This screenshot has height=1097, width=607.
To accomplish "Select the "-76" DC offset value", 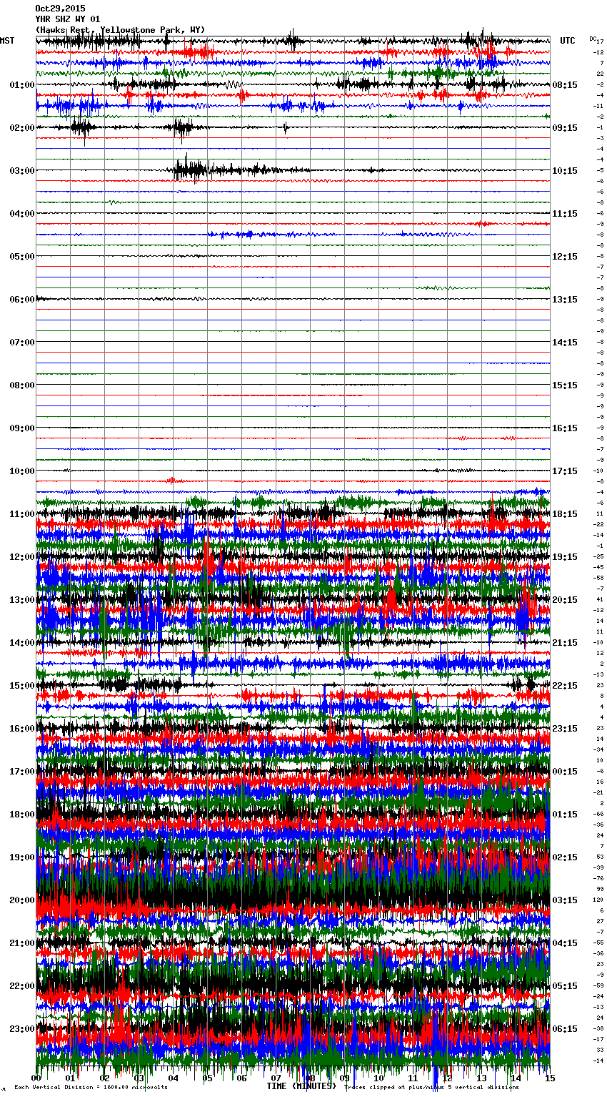I will click(598, 878).
